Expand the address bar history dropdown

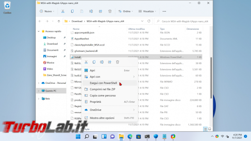point(142,21)
